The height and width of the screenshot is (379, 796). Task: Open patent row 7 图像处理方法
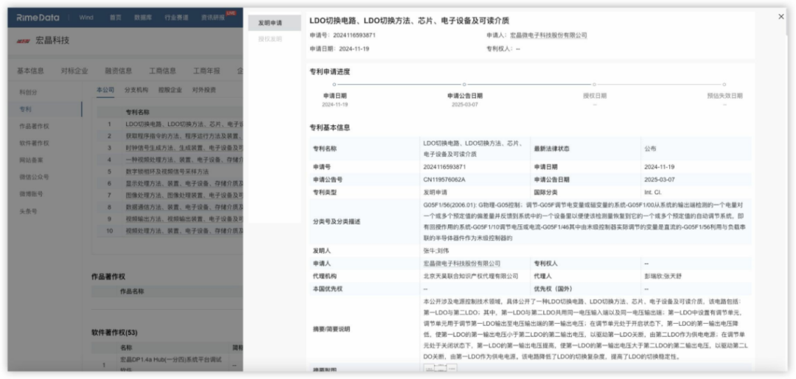pos(184,195)
